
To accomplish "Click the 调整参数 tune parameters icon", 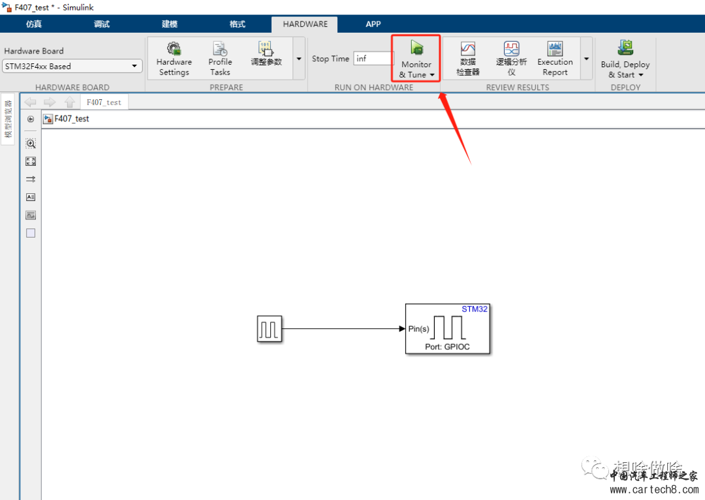I will (266, 54).
